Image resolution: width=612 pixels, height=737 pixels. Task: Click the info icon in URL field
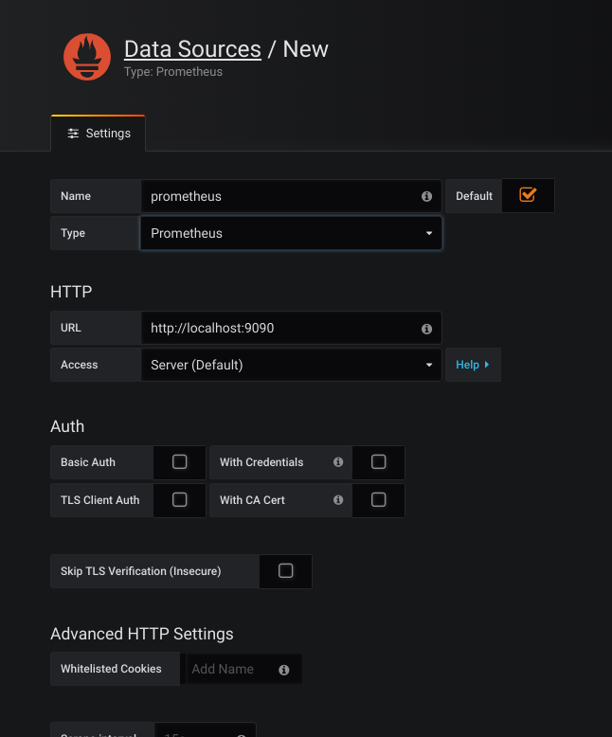point(426,329)
